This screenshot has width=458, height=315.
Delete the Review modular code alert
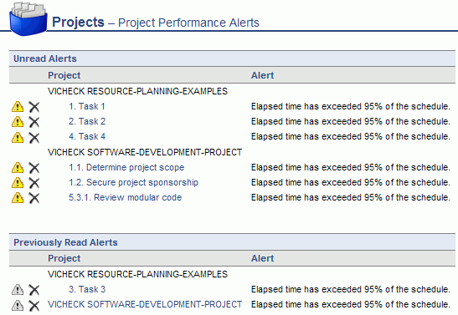[x=34, y=198]
